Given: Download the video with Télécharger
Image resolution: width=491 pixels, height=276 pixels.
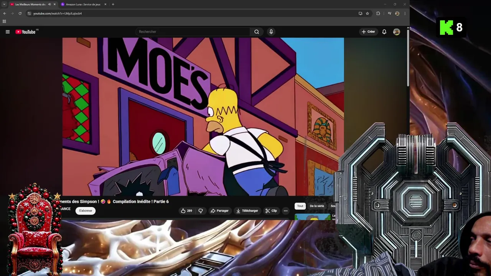Looking at the screenshot, I should point(247,211).
